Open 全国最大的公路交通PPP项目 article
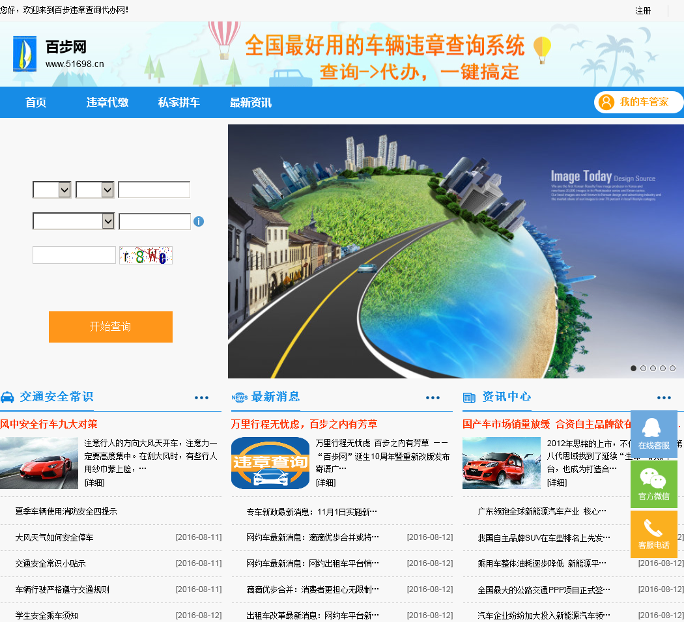The width and height of the screenshot is (684, 622). click(x=544, y=589)
